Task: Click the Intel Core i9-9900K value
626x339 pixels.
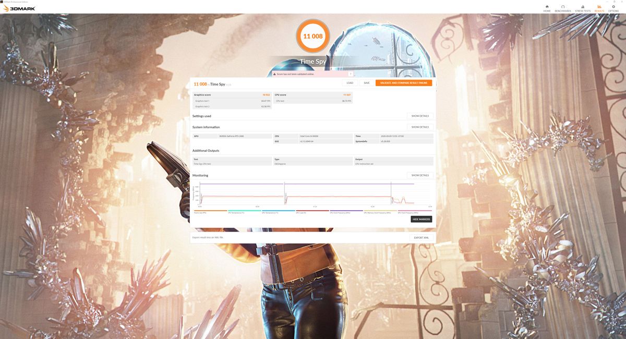Action: point(309,136)
